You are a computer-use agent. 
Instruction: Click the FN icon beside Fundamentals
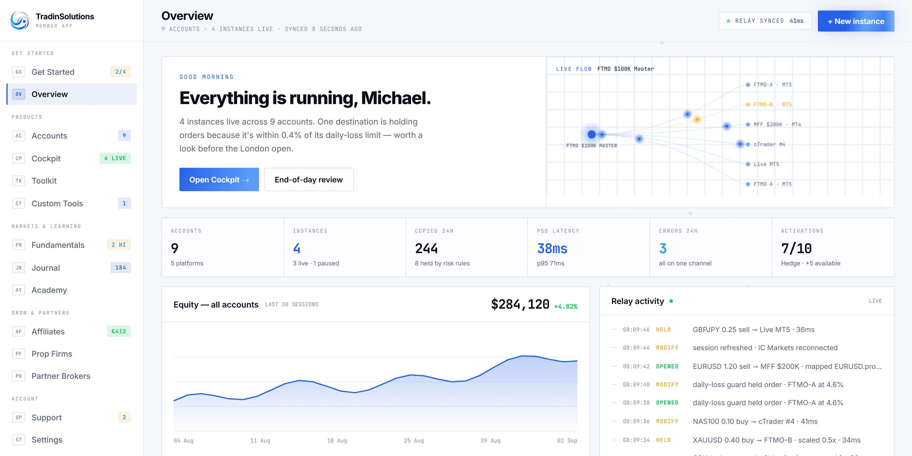(x=18, y=245)
